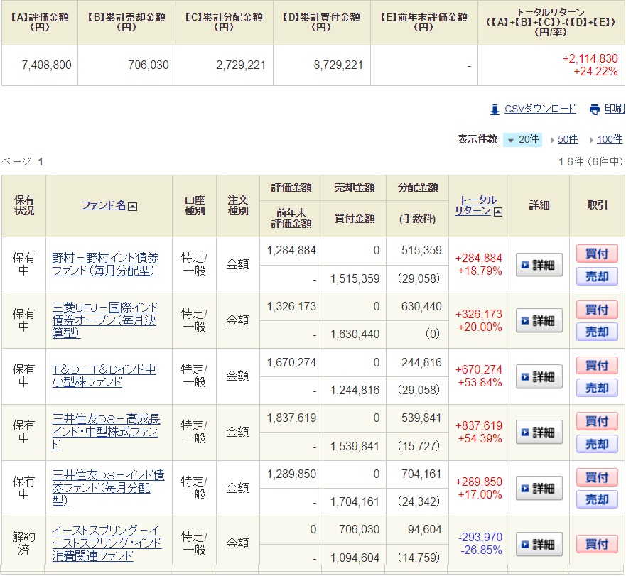Show 50件 per page
This screenshot has width=626, height=576.
tap(568, 140)
